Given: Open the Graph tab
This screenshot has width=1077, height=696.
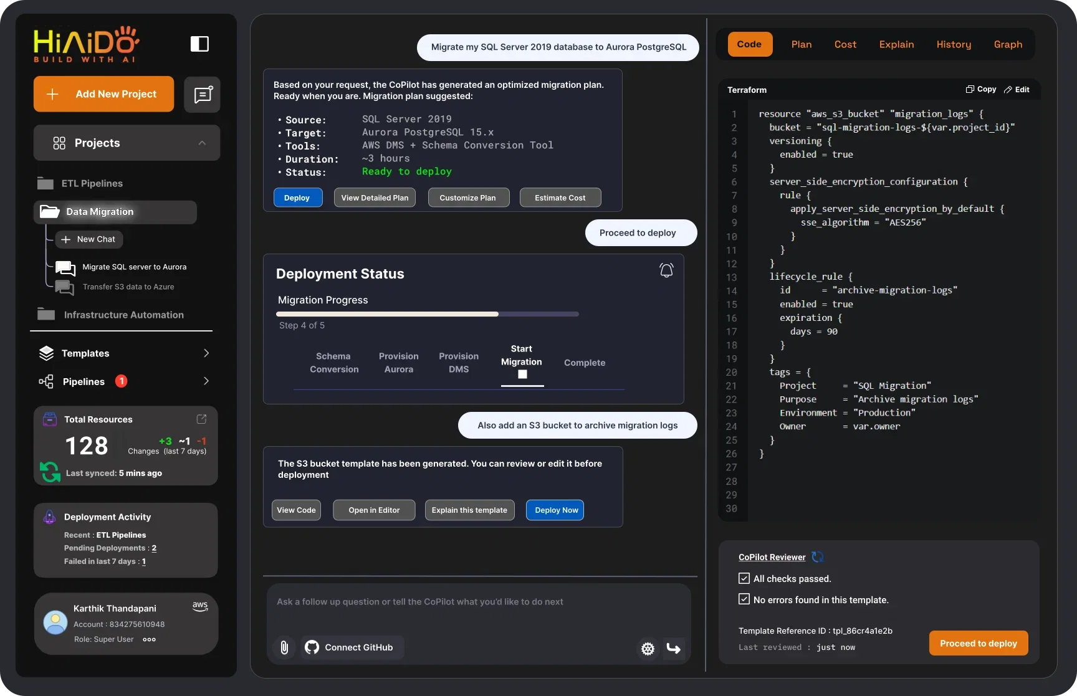Looking at the screenshot, I should [x=1008, y=44].
